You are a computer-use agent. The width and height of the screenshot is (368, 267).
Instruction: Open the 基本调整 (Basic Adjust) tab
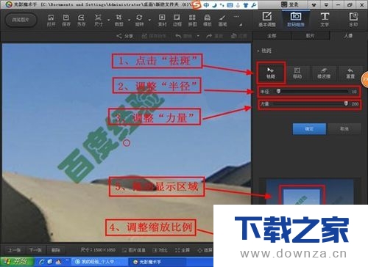(267, 20)
